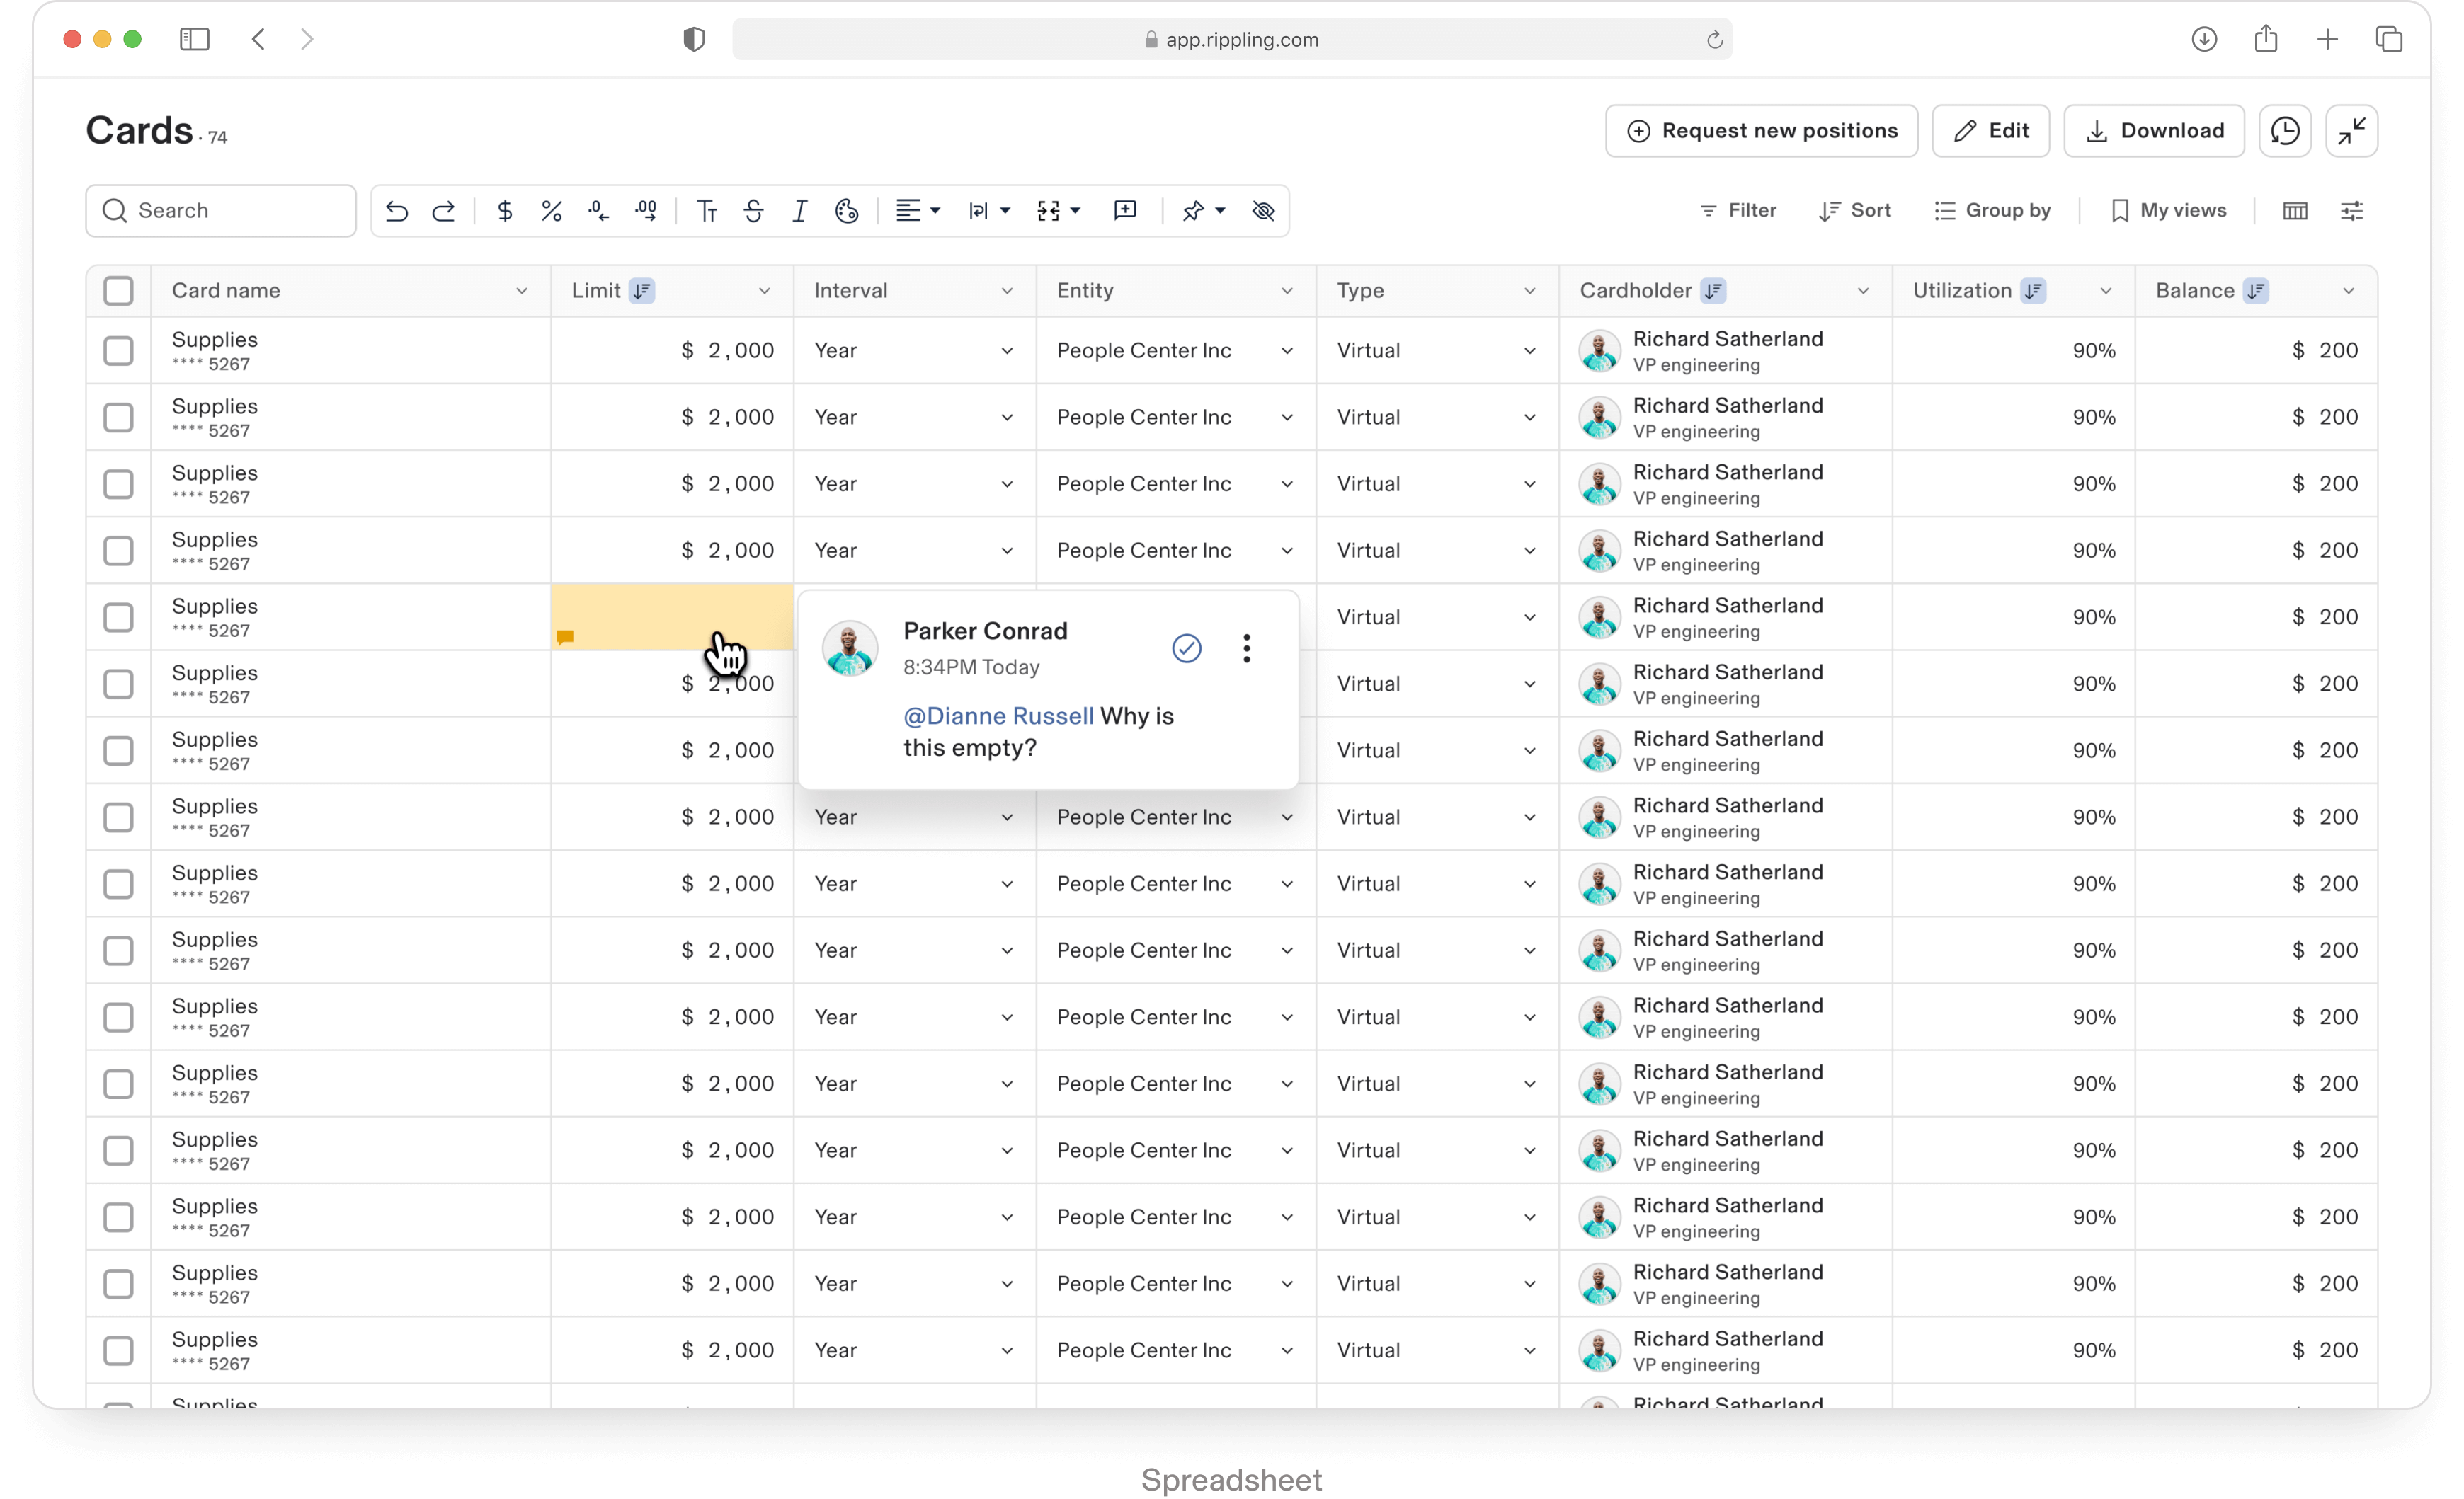Click the hide (crossed eye) toolbar icon
This screenshot has width=2464, height=1499.
[x=1264, y=211]
